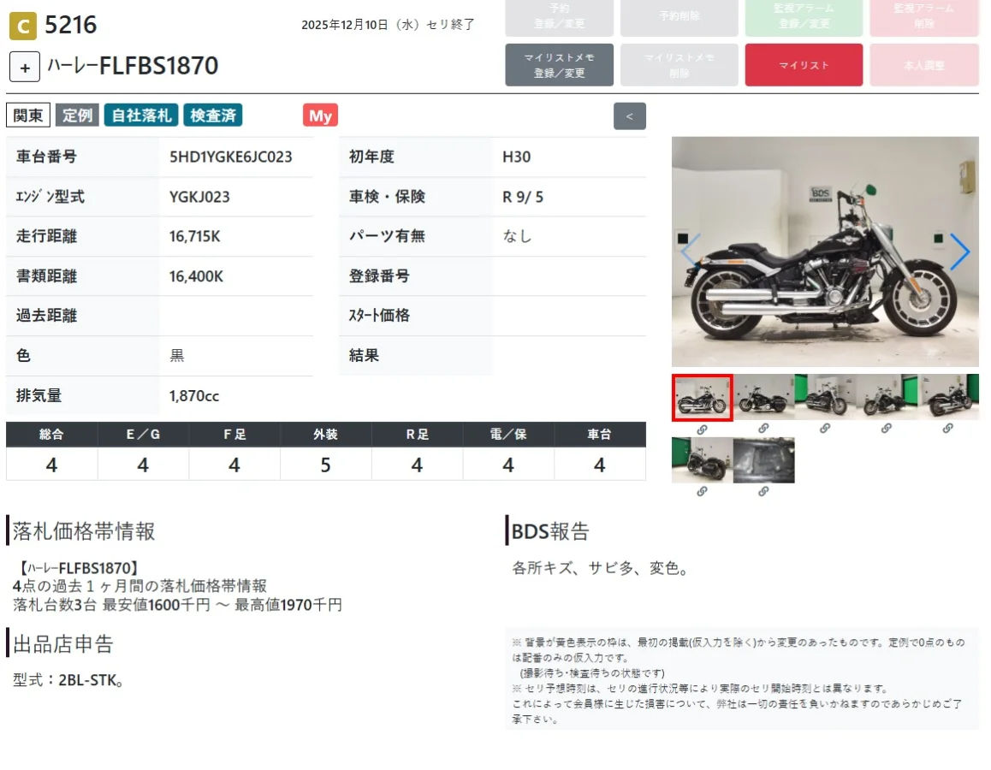
Task: Select the 自社落札 tag
Action: [x=141, y=115]
